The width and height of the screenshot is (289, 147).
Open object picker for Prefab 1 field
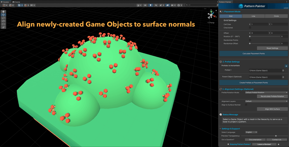[283, 71]
